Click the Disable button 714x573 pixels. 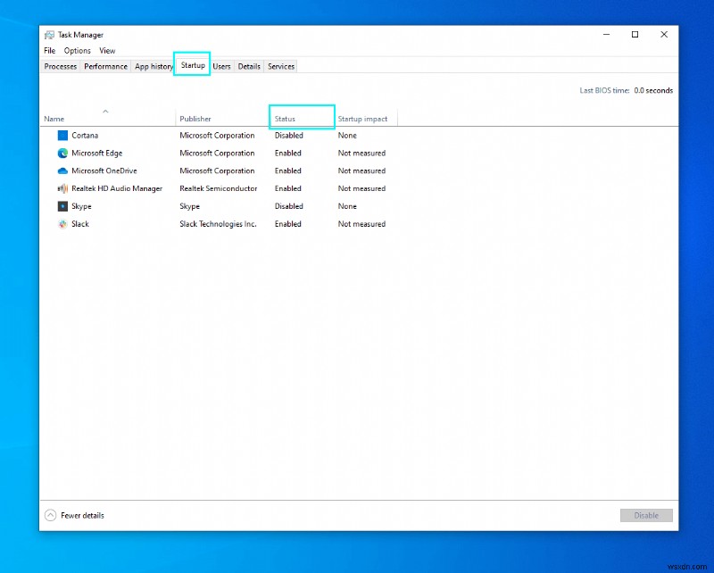point(645,515)
